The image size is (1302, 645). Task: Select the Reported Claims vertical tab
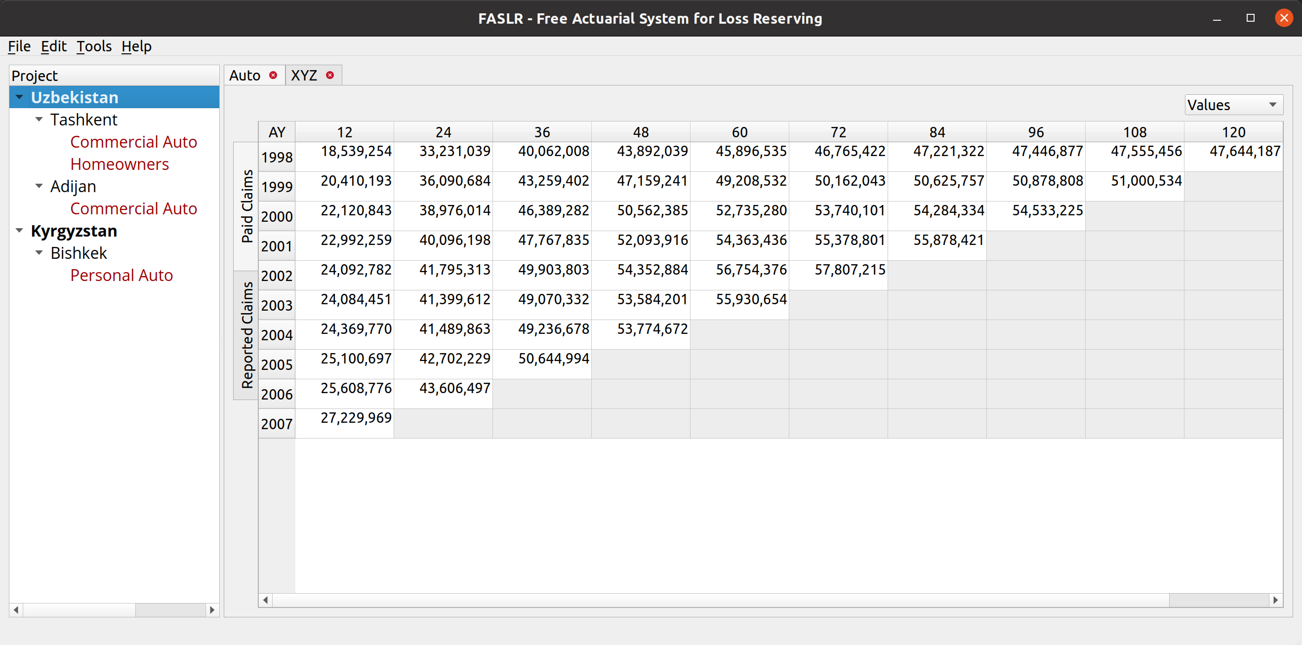[x=246, y=336]
